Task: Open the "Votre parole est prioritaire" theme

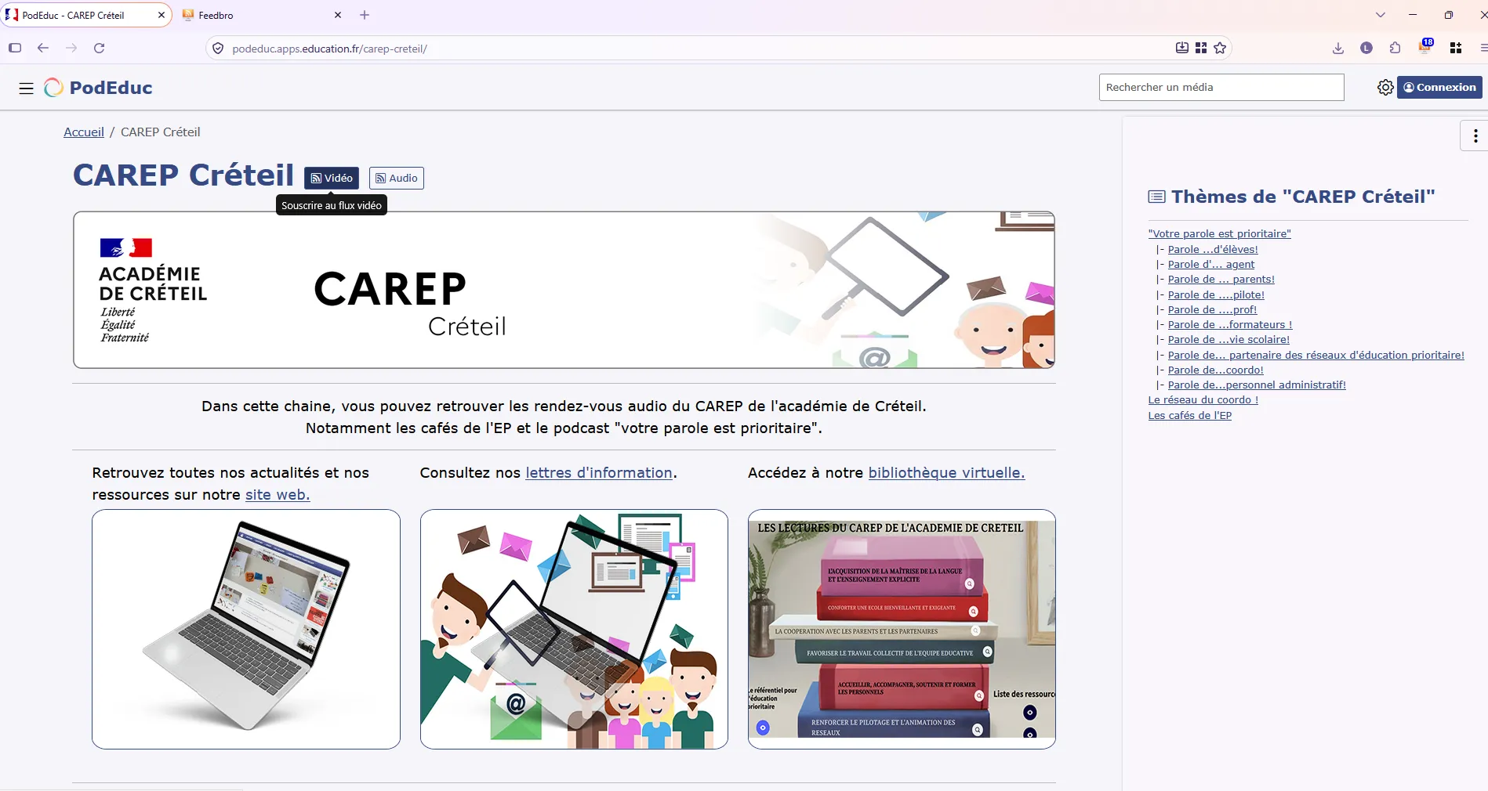Action: (1219, 234)
